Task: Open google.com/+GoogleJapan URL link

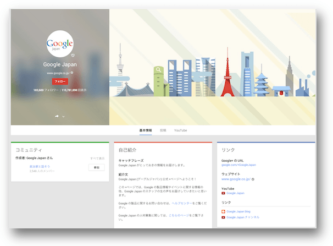Action: tap(238, 165)
